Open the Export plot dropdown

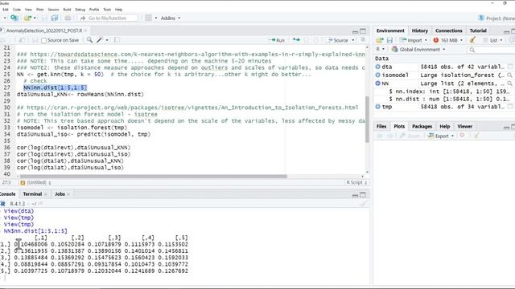tap(441, 136)
